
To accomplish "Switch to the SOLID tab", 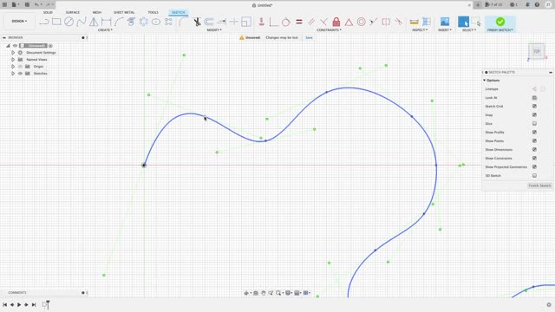I will pos(48,12).
